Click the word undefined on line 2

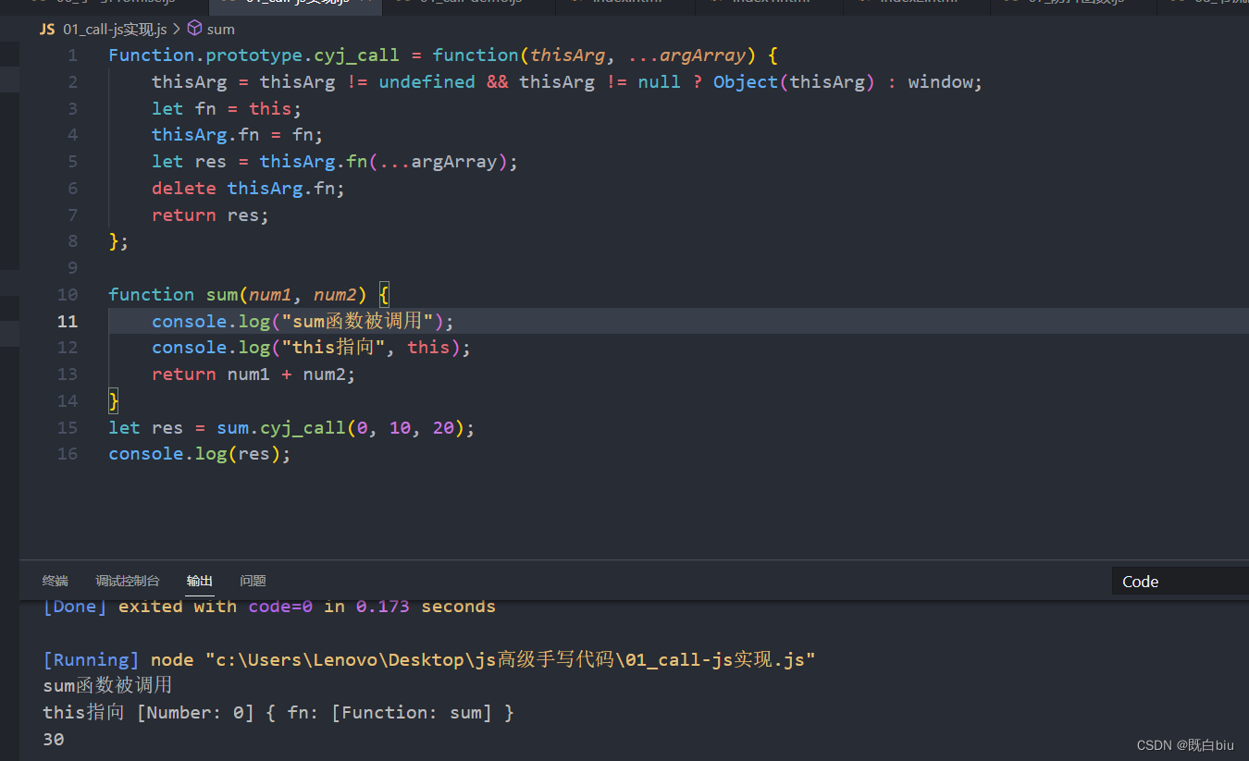(427, 82)
